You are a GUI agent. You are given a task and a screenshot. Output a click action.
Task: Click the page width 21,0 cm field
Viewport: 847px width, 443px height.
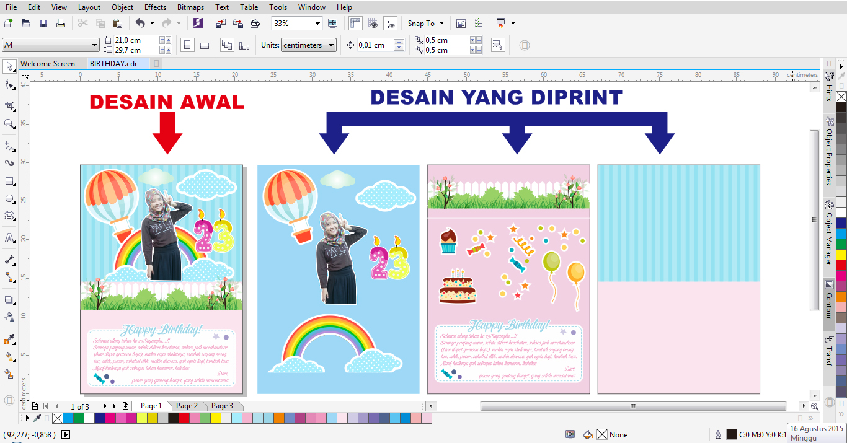(135, 40)
